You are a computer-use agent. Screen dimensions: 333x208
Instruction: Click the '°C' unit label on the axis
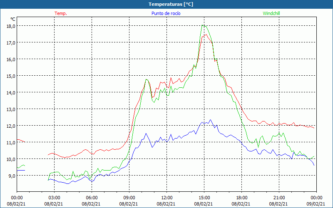(13, 19)
